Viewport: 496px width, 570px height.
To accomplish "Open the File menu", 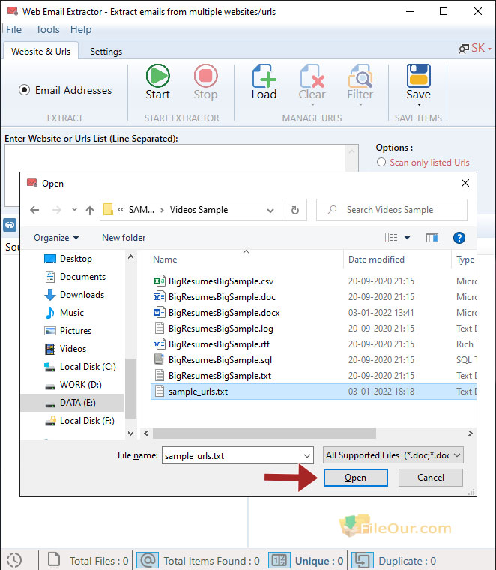I will (x=13, y=29).
